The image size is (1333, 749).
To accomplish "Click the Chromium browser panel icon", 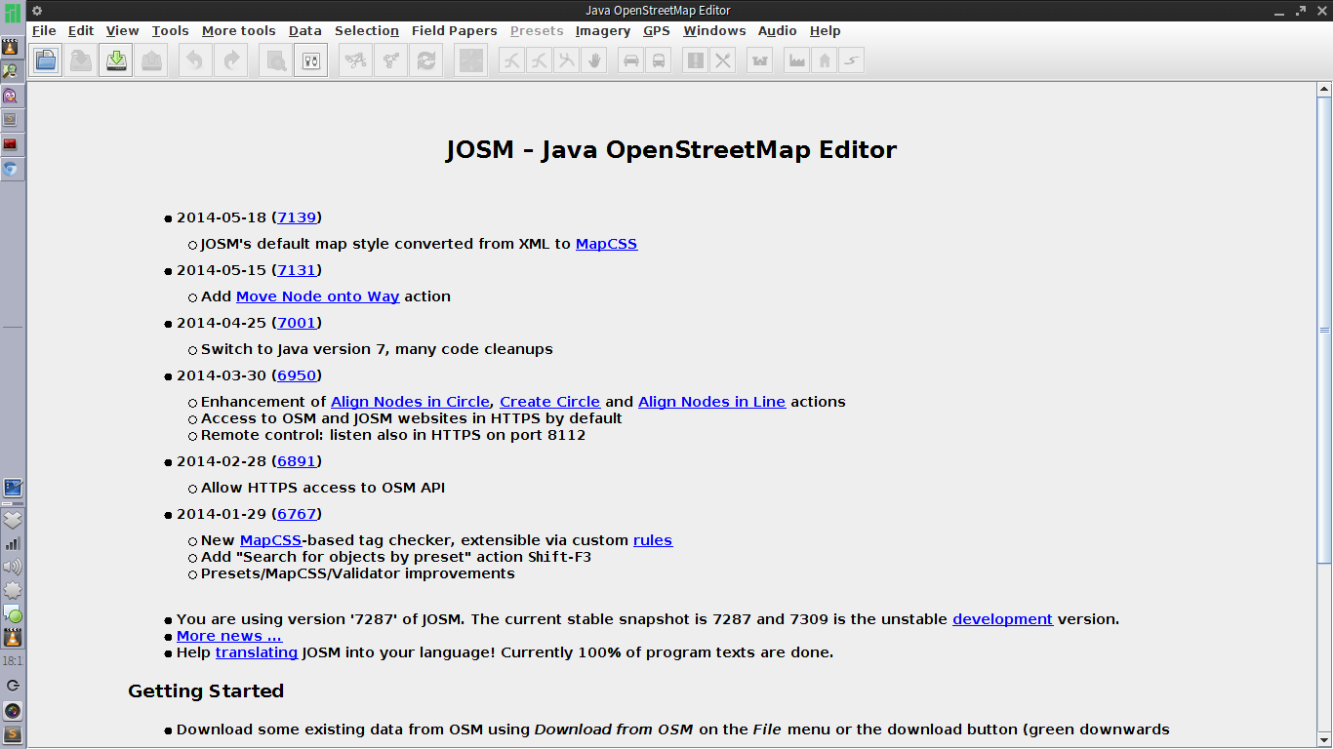I will tap(11, 169).
